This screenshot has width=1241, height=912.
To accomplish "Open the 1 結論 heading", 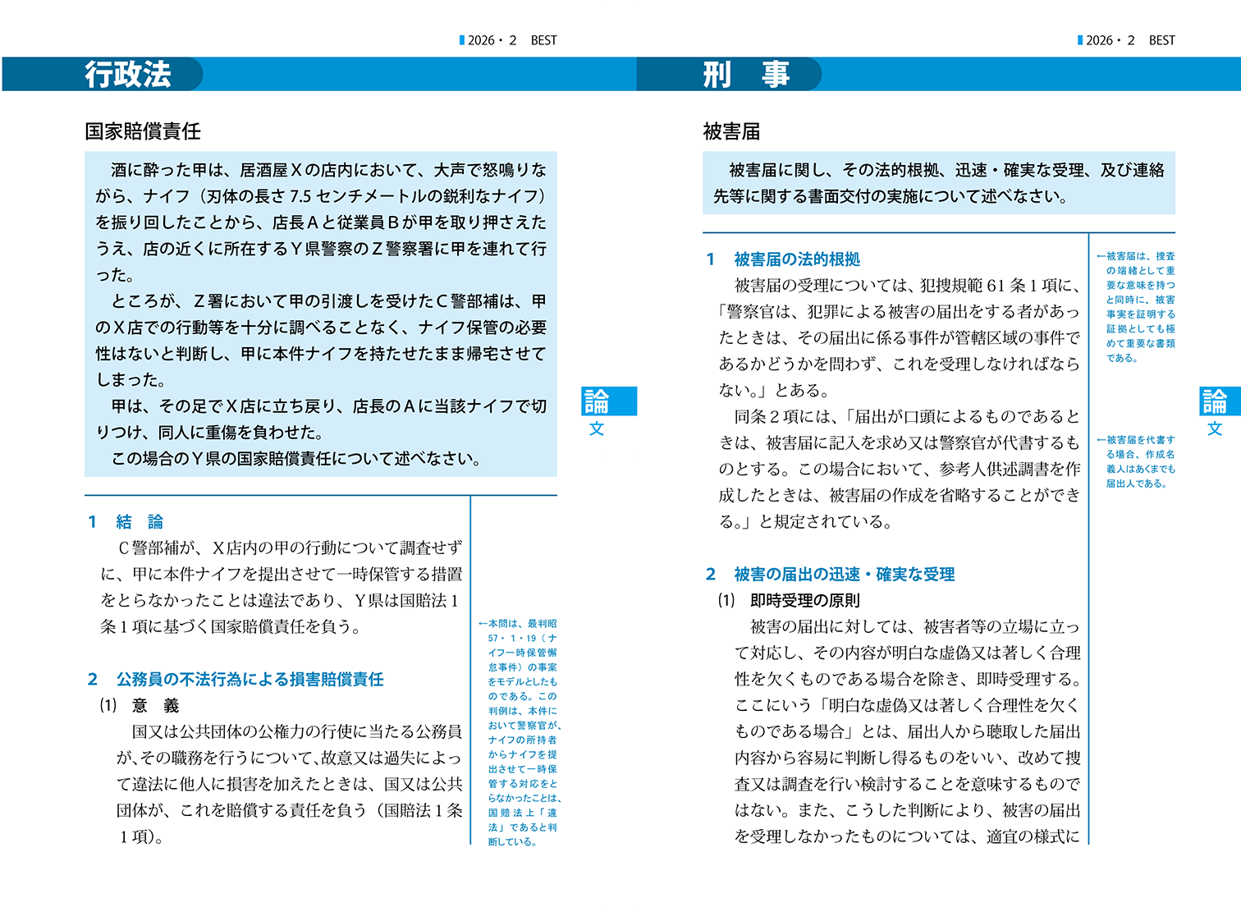I will [126, 522].
